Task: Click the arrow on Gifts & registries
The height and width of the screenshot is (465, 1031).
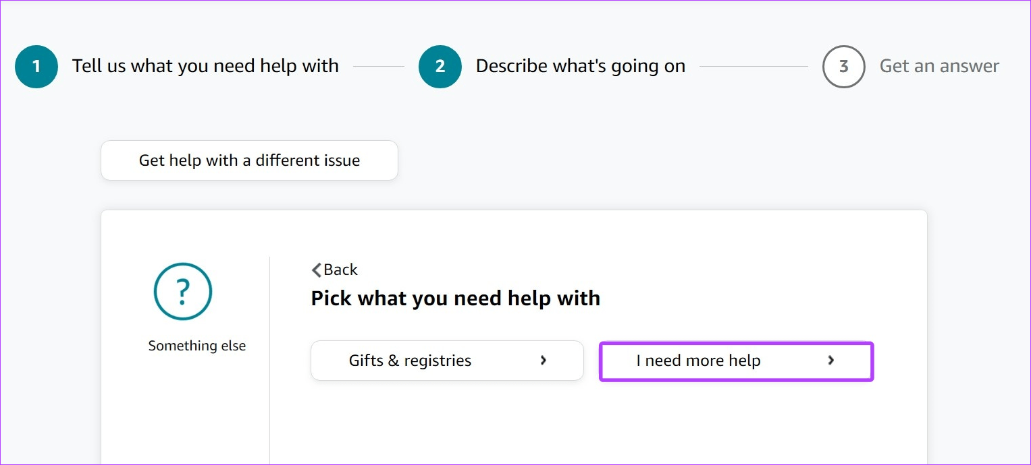Action: coord(543,361)
